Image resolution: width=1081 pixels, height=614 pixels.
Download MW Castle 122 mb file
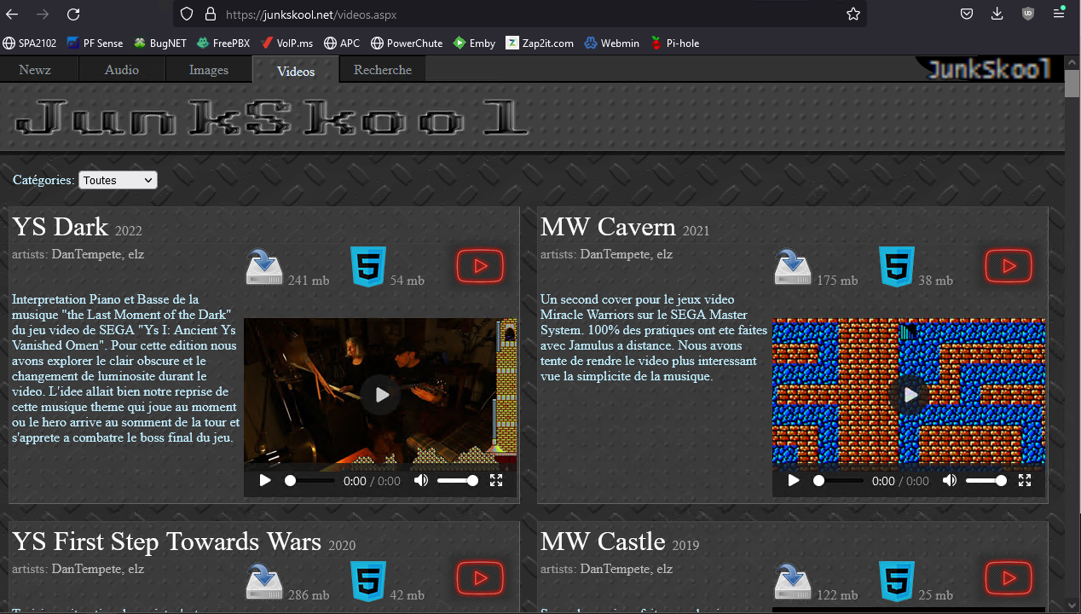point(793,582)
